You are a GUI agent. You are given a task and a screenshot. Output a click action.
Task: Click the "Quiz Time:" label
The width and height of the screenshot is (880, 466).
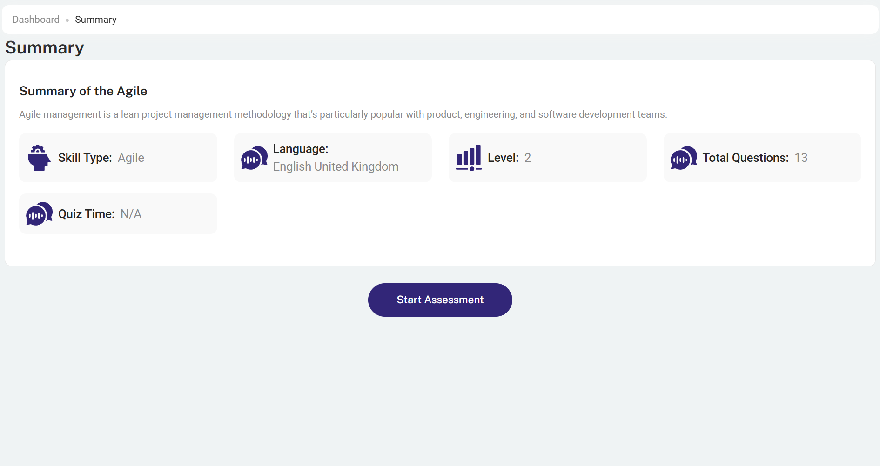(x=86, y=214)
